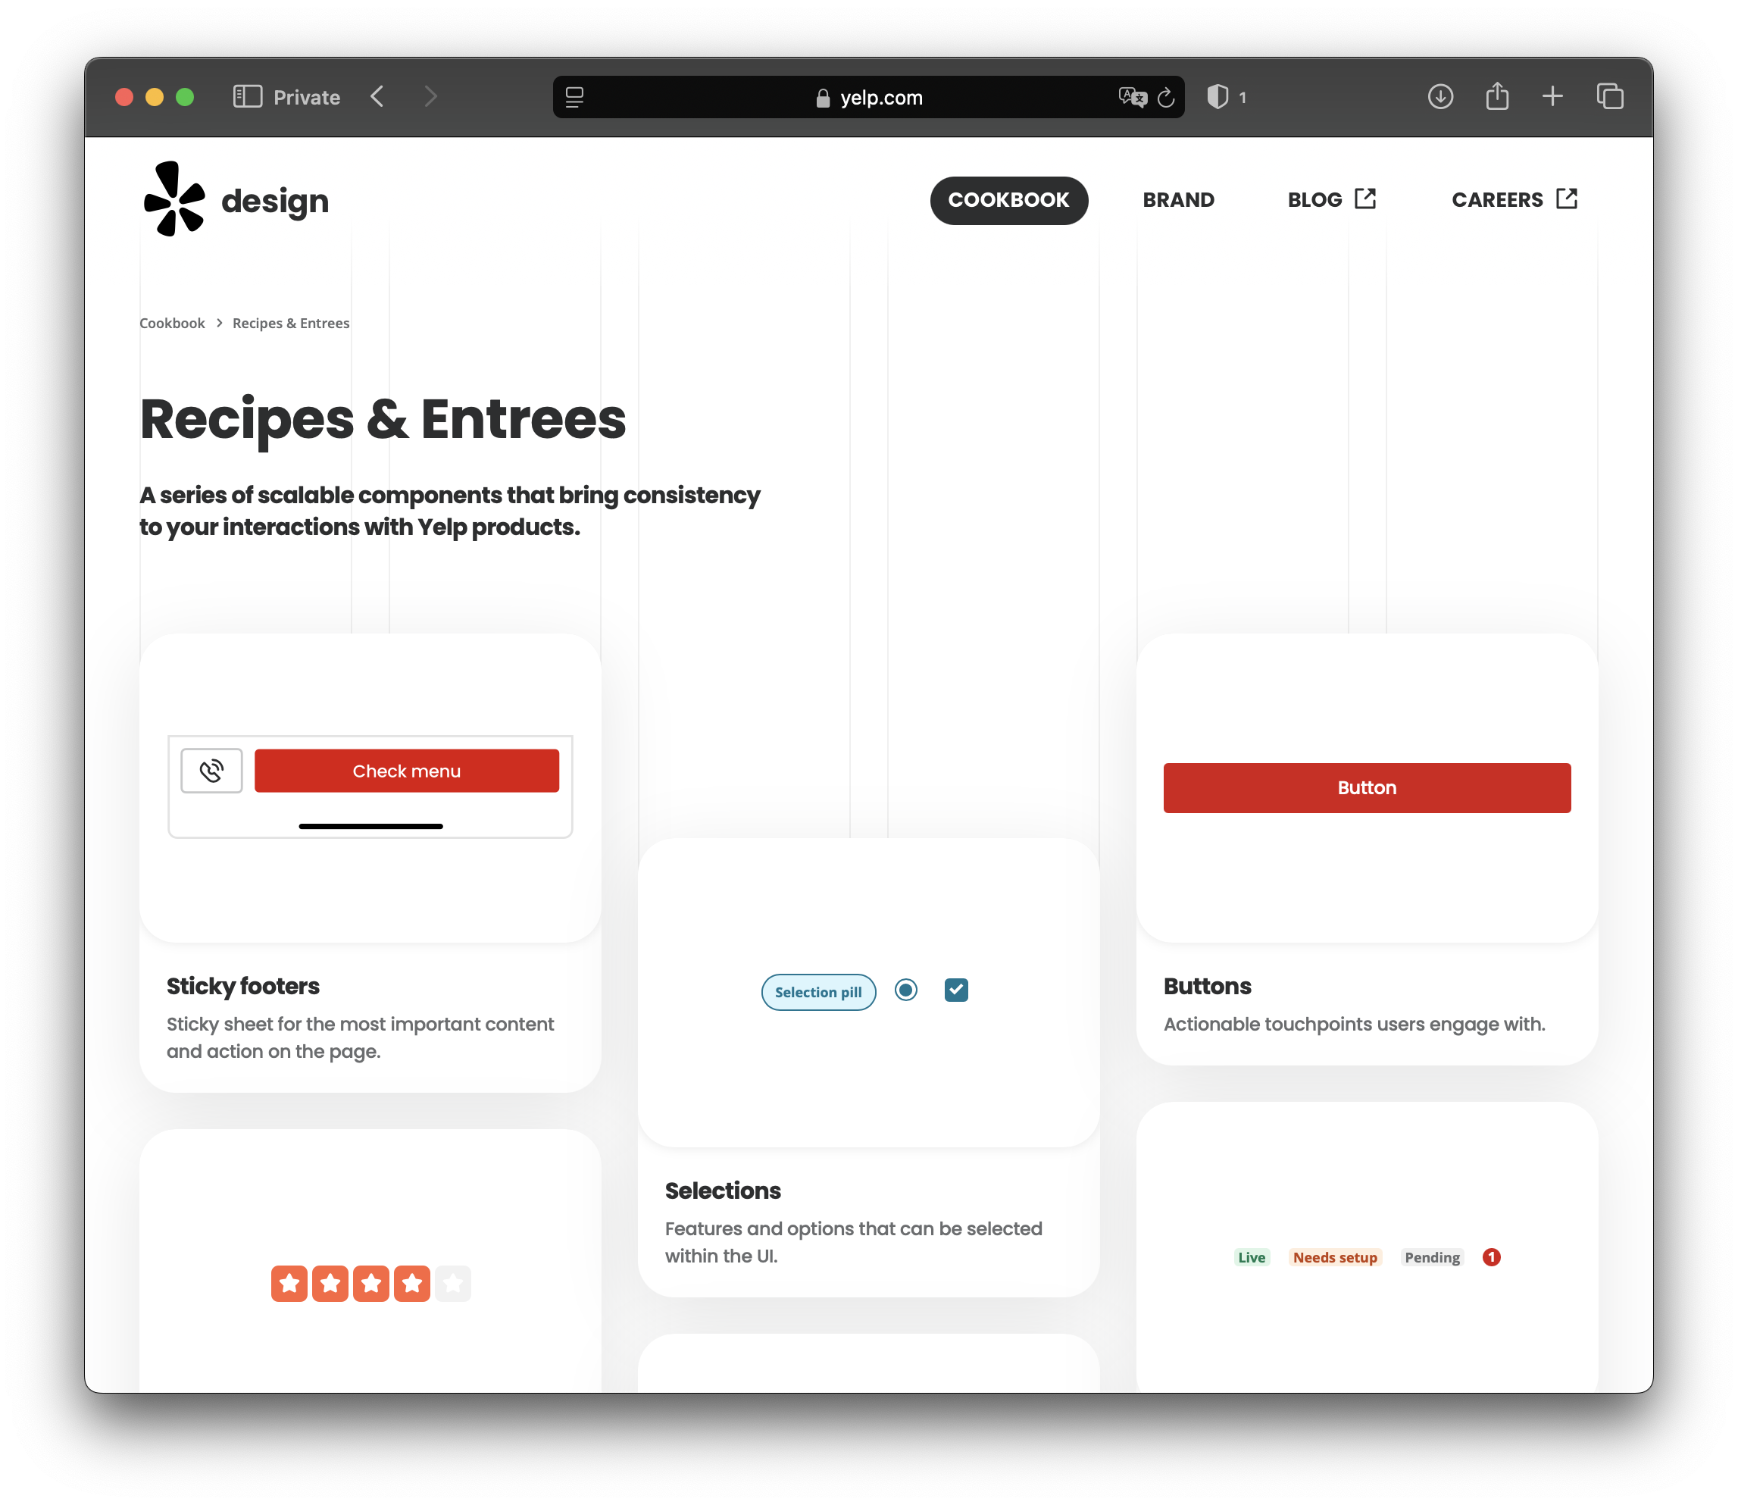Toggle the Selection pill
This screenshot has height=1505, width=1738.
click(817, 992)
